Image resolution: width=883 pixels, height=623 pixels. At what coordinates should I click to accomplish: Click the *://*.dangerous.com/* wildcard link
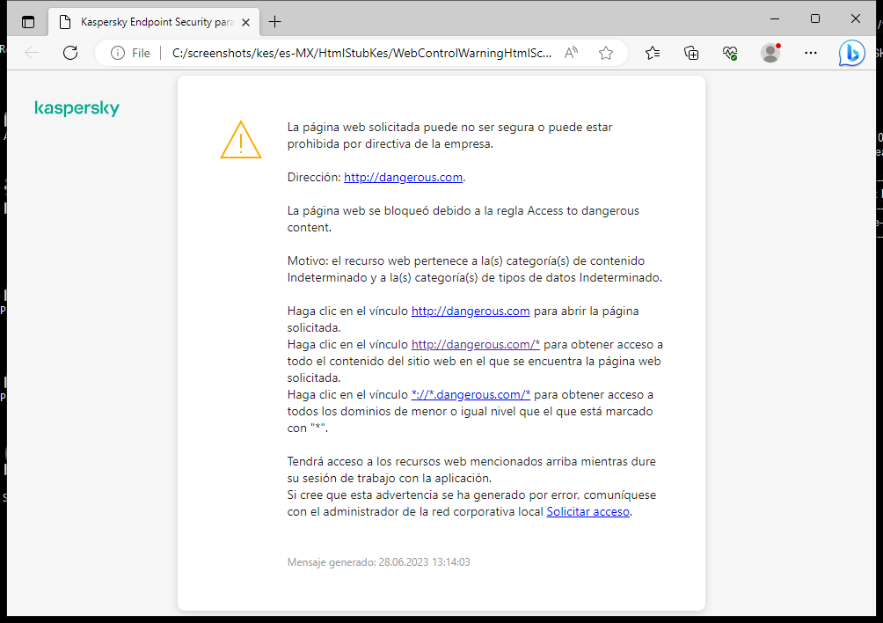471,394
